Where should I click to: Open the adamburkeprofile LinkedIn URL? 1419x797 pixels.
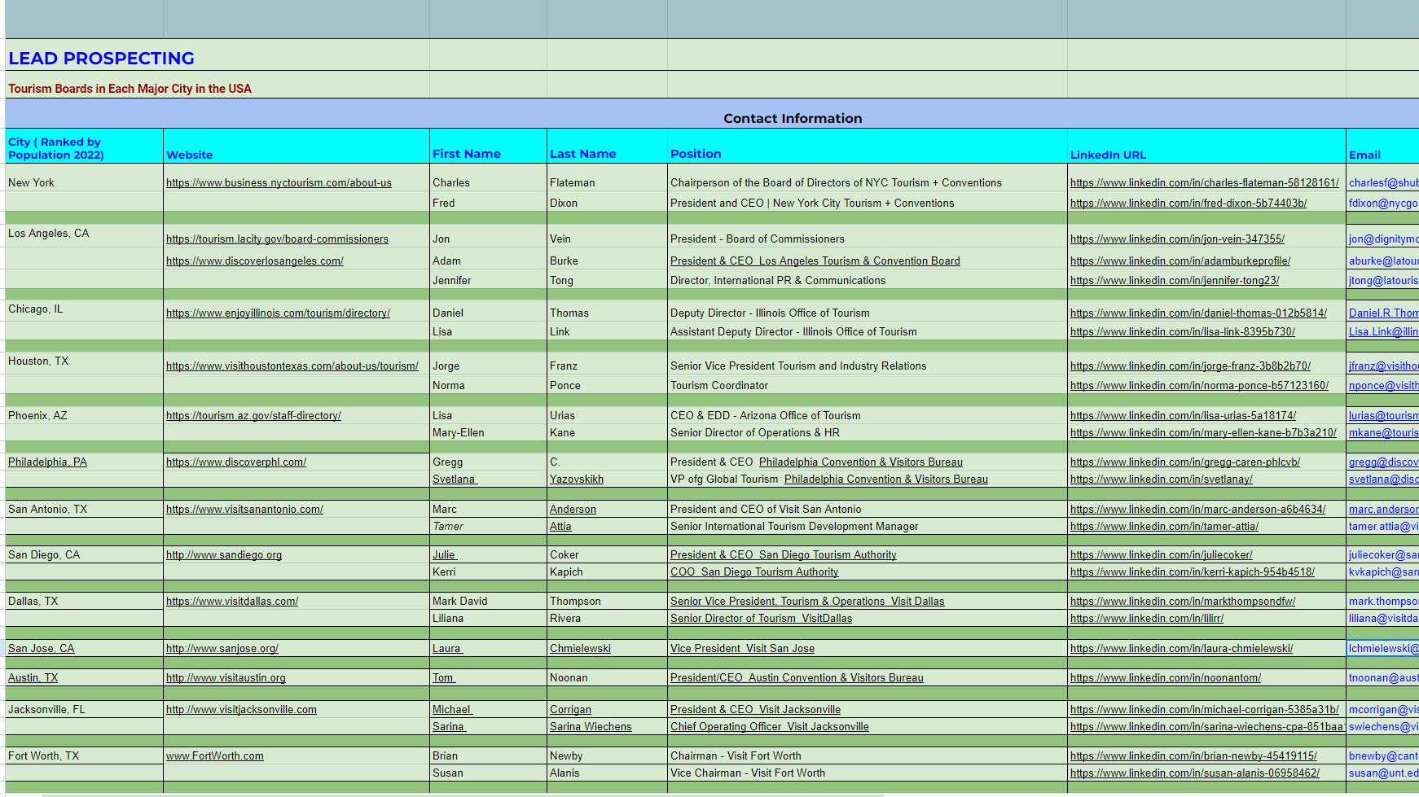pos(1180,261)
